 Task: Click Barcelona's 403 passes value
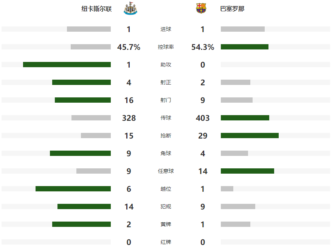coord(203,118)
